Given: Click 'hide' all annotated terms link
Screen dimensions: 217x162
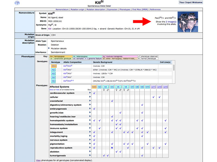Looking at the screenshot, I should tap(58, 90).
